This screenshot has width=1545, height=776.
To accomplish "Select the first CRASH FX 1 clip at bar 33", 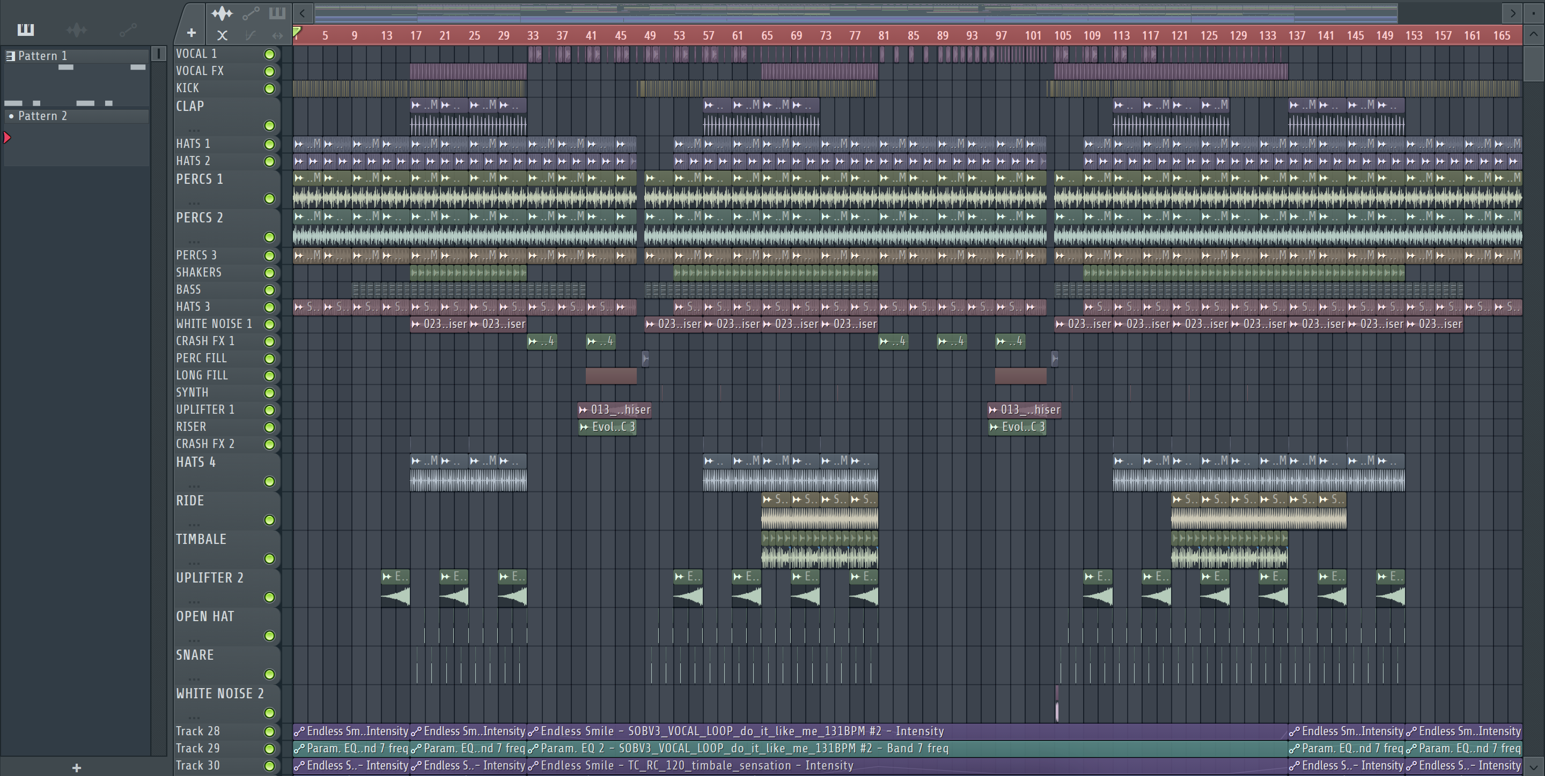I will (542, 341).
